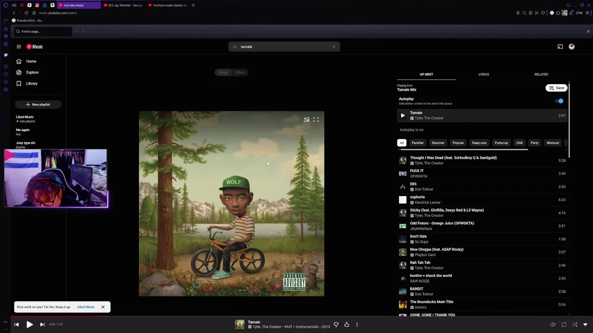Select the Deep cuts filter chip
This screenshot has width=593, height=333.
coord(479,143)
